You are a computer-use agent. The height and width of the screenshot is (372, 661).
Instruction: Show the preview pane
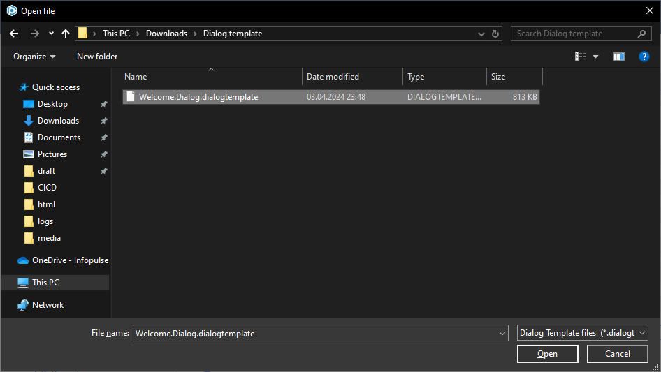tap(619, 57)
